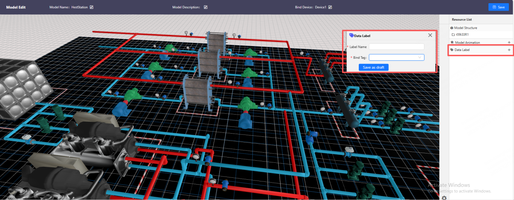The width and height of the screenshot is (514, 200).
Task: Click the Save button in top bar
Action: pyautogui.click(x=498, y=7)
